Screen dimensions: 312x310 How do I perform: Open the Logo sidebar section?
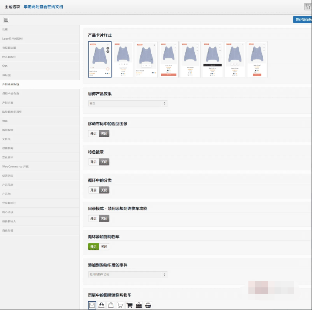coord(40,39)
